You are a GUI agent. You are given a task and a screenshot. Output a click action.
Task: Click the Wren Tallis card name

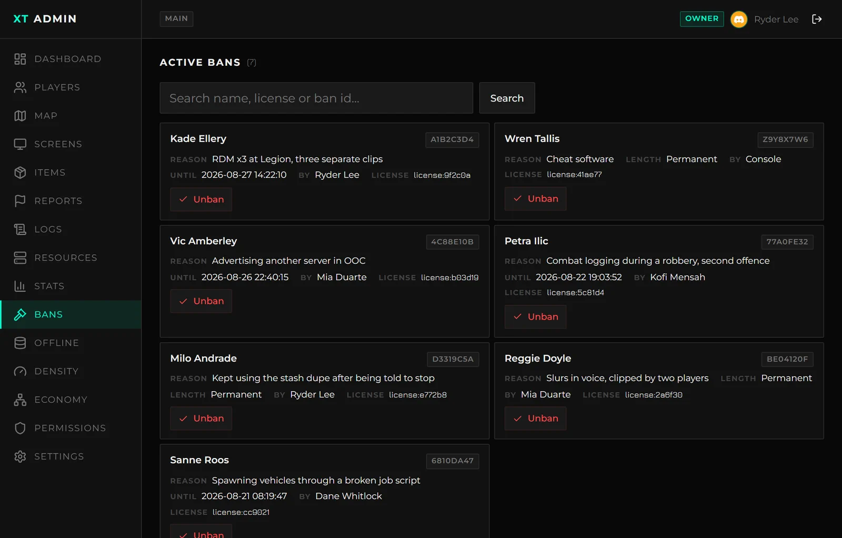(x=532, y=139)
